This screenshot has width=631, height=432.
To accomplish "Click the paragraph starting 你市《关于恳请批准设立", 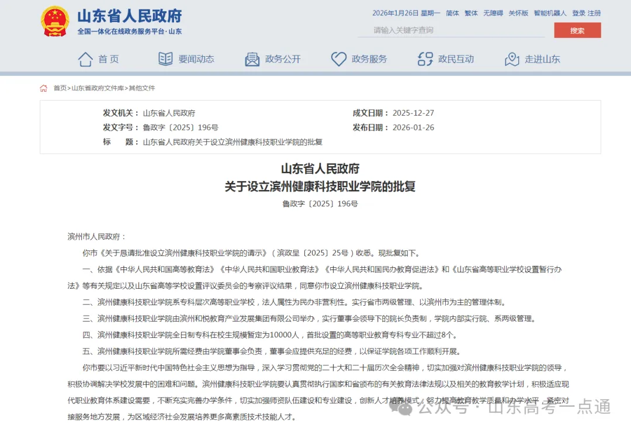I will (252, 253).
